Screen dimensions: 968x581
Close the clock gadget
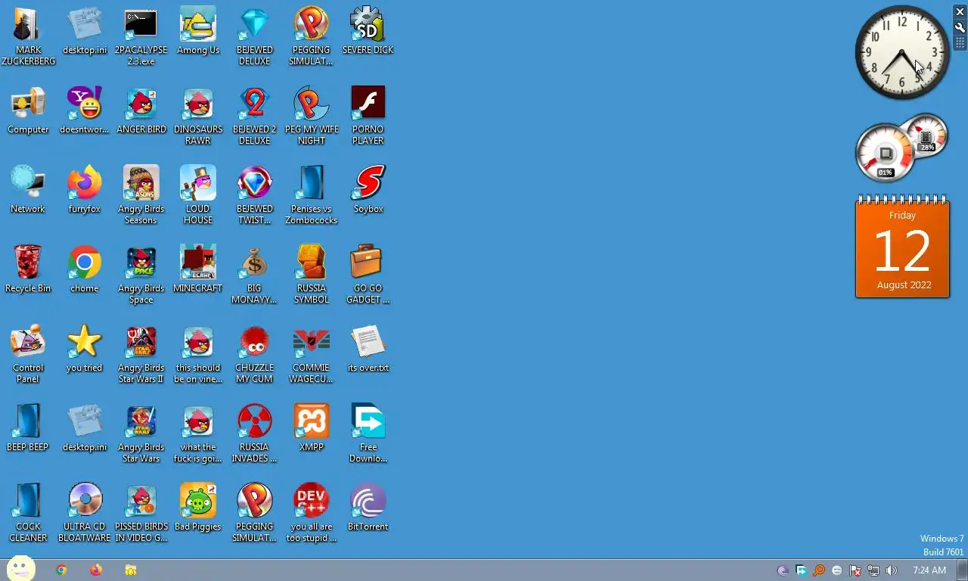960,11
